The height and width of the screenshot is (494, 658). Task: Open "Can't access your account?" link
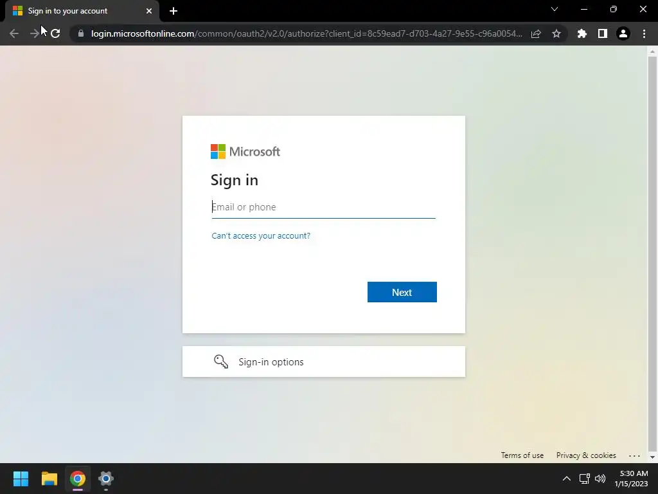tap(261, 235)
